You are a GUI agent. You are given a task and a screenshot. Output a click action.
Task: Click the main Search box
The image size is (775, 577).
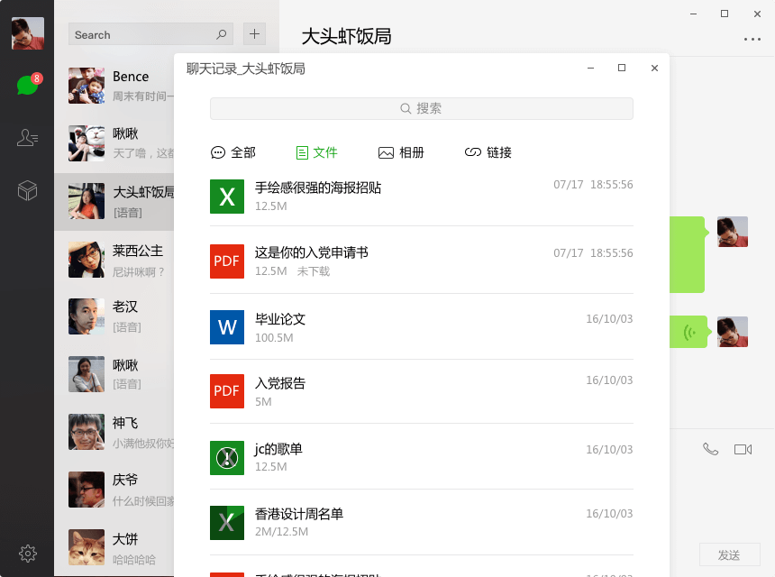(151, 34)
